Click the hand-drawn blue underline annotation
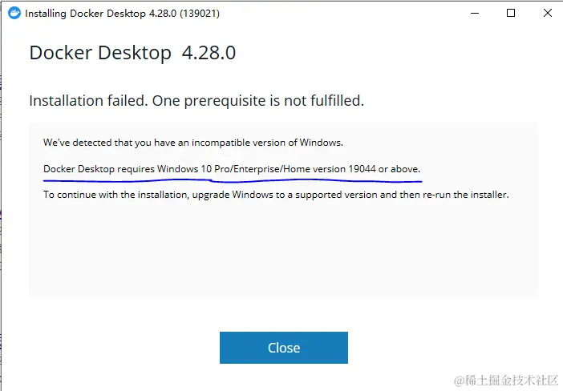Image resolution: width=563 pixels, height=391 pixels. click(x=233, y=181)
